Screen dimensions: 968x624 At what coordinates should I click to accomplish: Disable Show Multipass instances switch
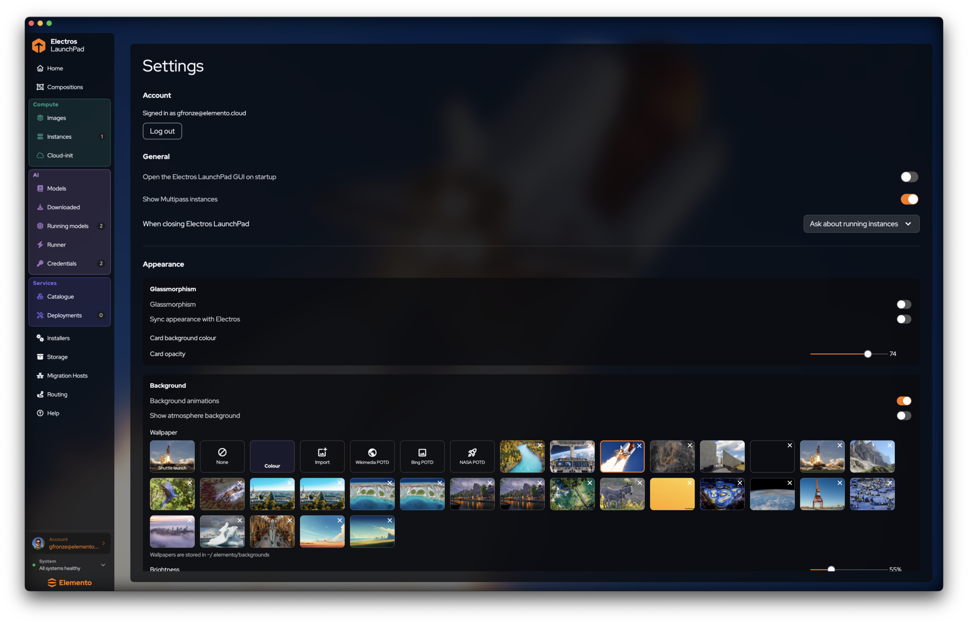909,199
